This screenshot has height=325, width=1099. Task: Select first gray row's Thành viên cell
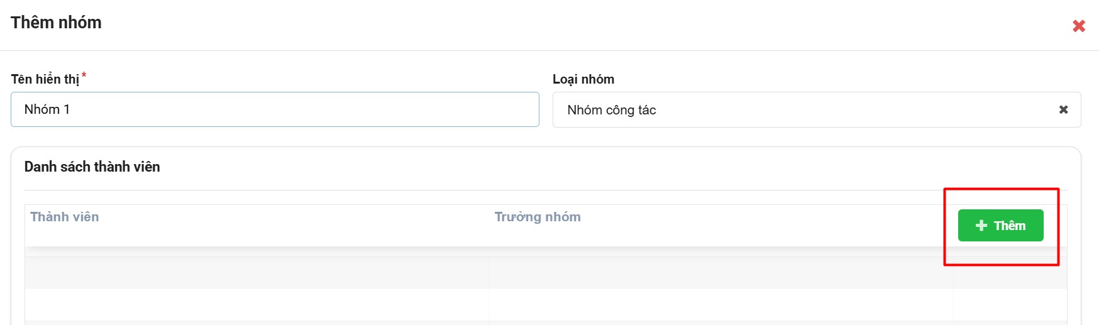click(257, 272)
